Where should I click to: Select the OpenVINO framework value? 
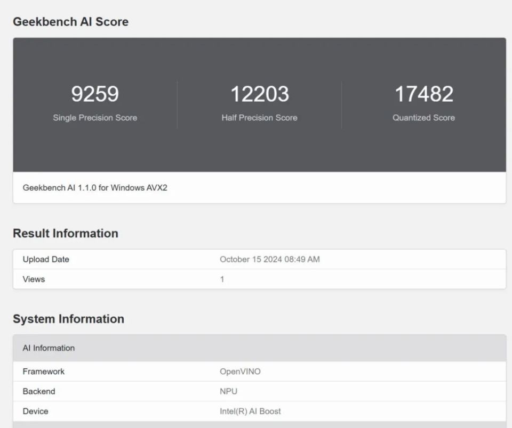coord(241,372)
